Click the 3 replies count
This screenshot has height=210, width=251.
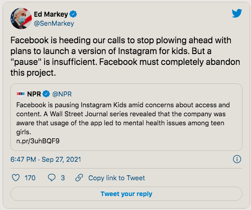pos(63,178)
